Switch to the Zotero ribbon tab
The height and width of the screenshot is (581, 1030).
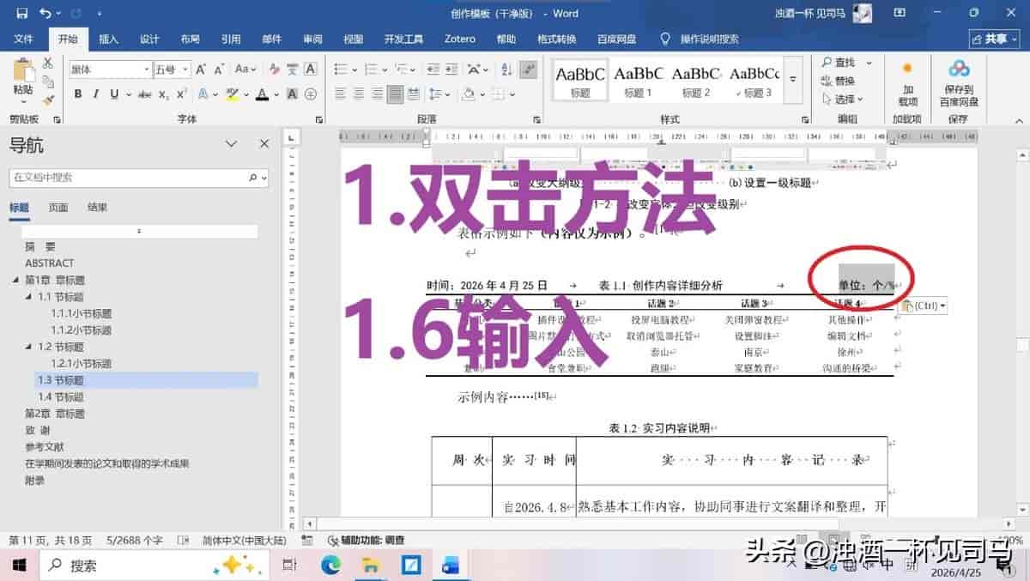pos(460,39)
